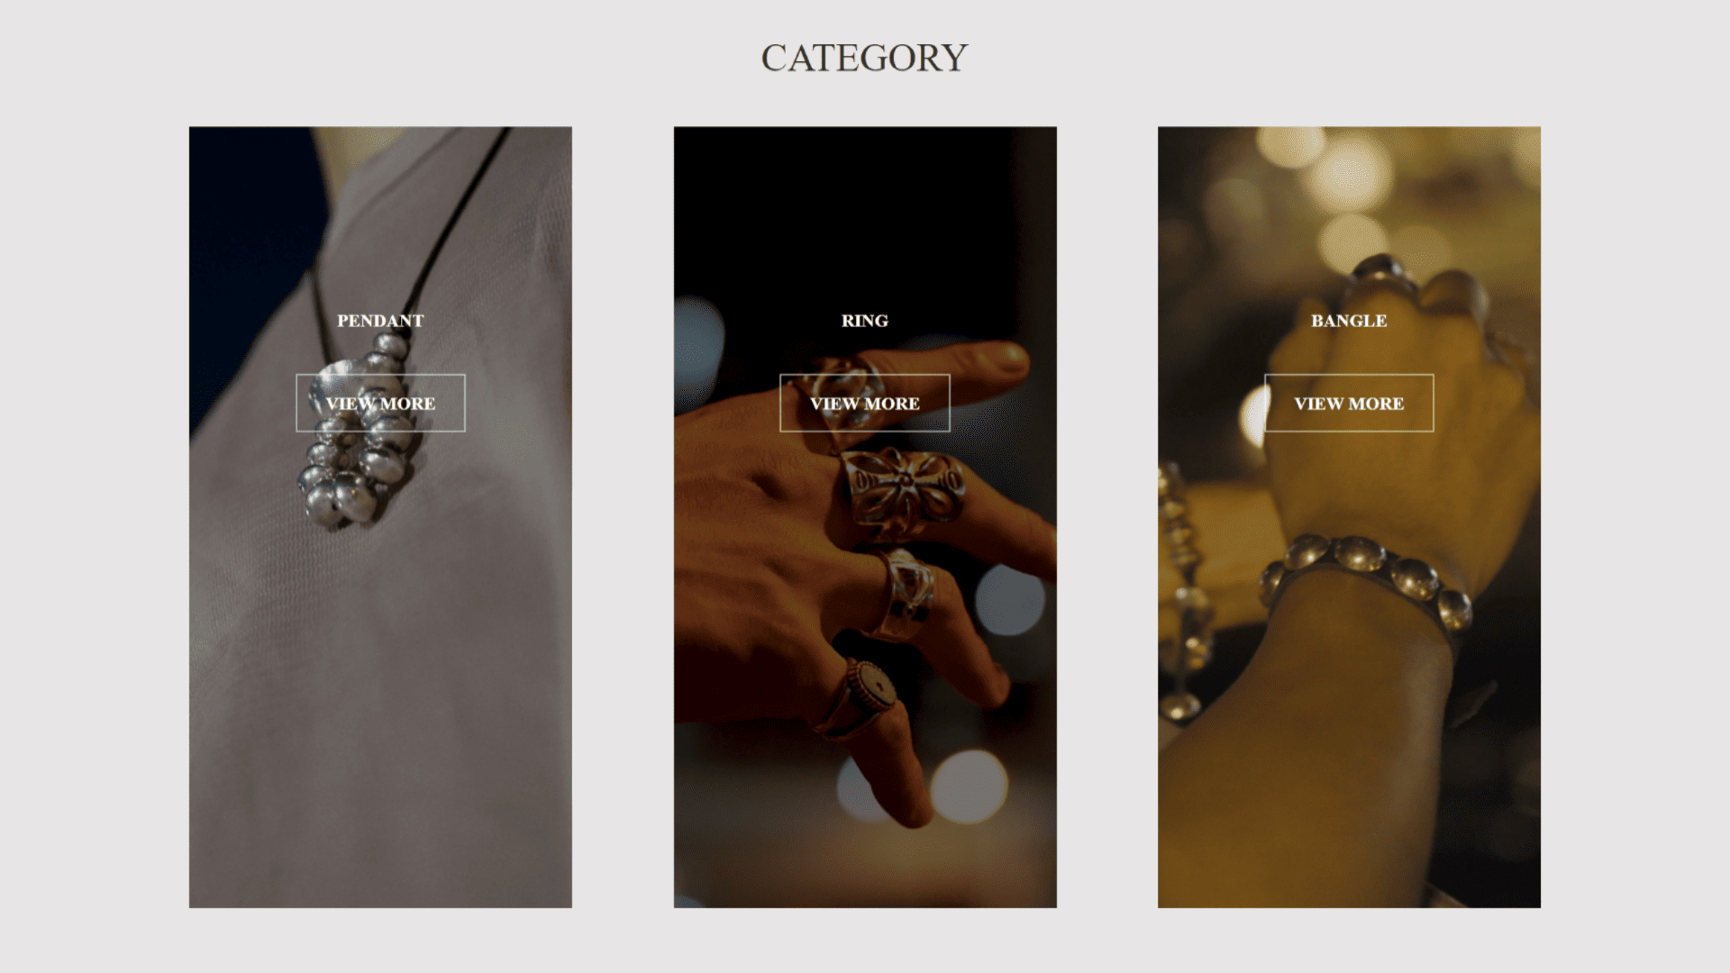Select the BANGLE category label

coord(1349,321)
